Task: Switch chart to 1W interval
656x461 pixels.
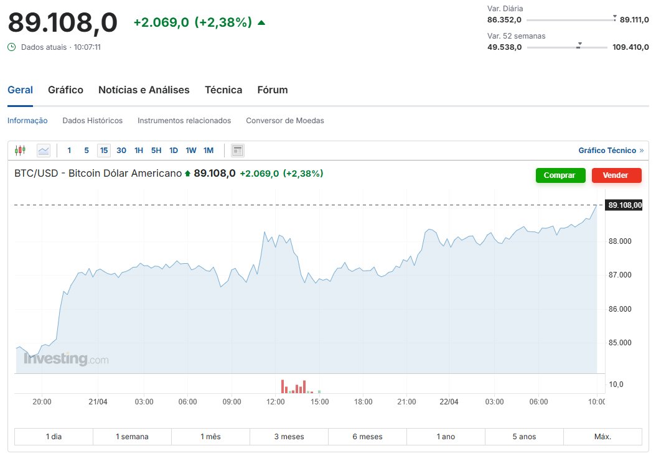Action: tap(191, 150)
